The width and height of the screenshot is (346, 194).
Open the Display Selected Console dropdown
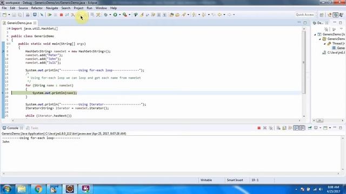pos(321,128)
